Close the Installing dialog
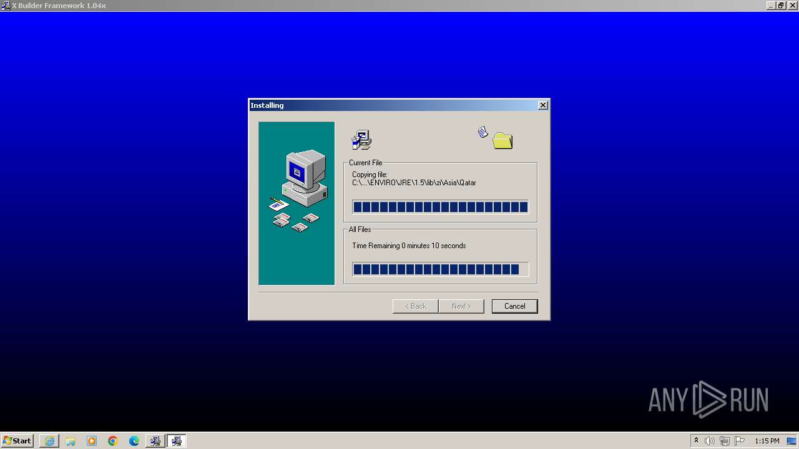799x449 pixels. point(543,105)
